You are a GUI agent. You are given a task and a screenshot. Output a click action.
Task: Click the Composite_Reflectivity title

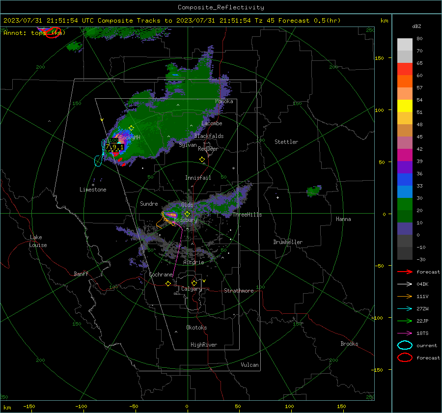(221, 7)
